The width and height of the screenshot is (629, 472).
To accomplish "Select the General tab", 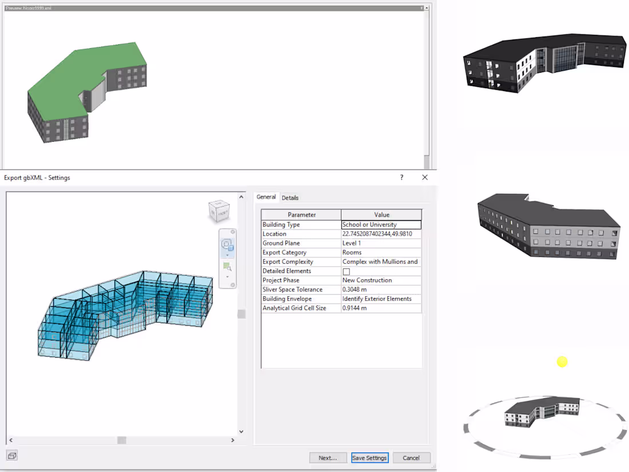I will click(266, 197).
